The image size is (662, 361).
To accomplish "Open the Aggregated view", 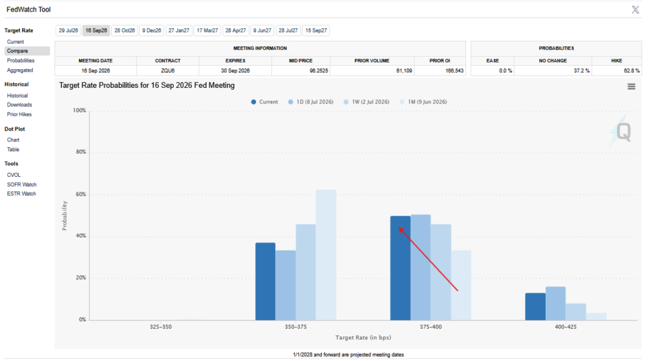I will 20,70.
